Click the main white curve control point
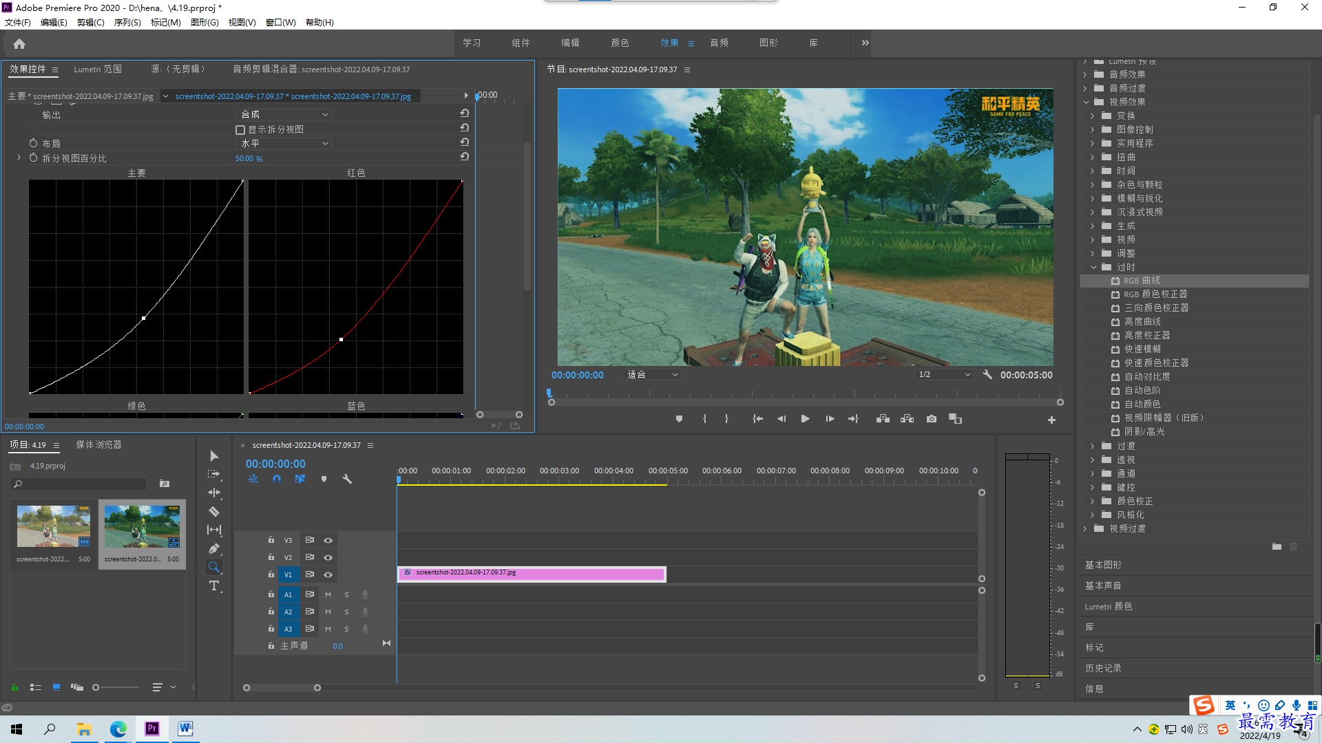Image resolution: width=1322 pixels, height=743 pixels. tap(143, 319)
